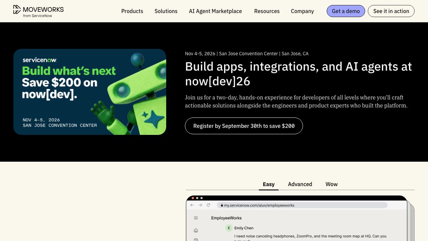
Task: Click See it in action button
Action: [391, 11]
